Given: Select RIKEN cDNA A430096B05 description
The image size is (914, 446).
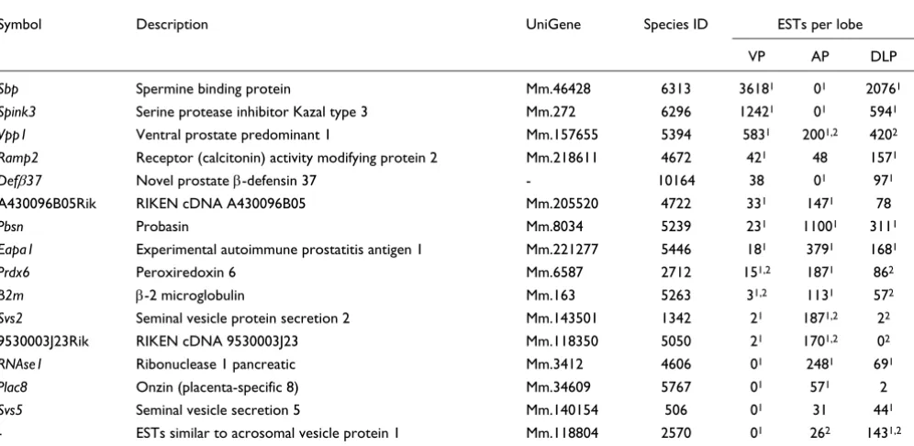Looking at the screenshot, I should point(221,204).
